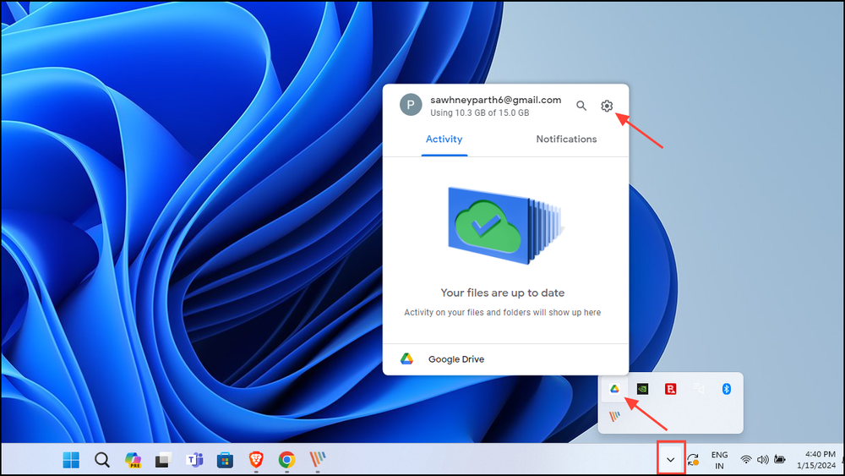Launch Brave browser from taskbar

pyautogui.click(x=256, y=460)
